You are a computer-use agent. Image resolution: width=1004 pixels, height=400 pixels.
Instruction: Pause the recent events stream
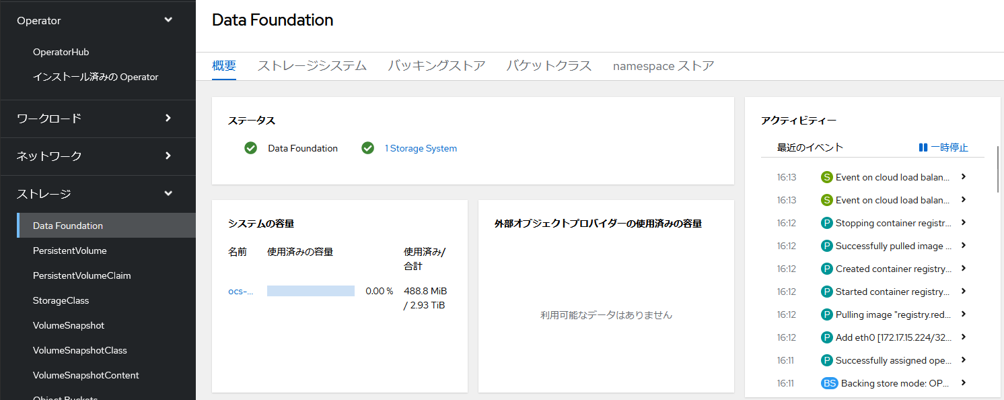[943, 147]
